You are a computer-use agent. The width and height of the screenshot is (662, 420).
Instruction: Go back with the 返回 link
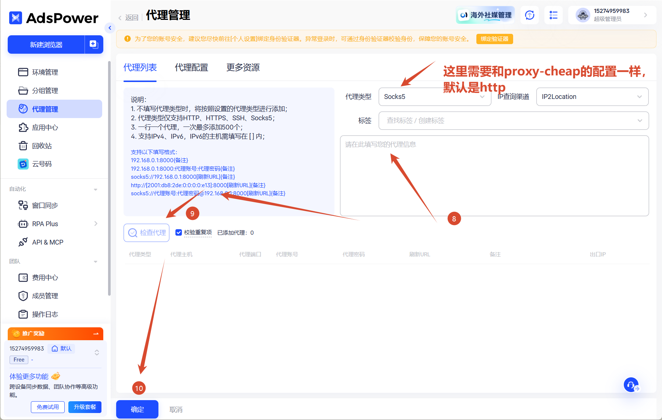click(x=128, y=17)
